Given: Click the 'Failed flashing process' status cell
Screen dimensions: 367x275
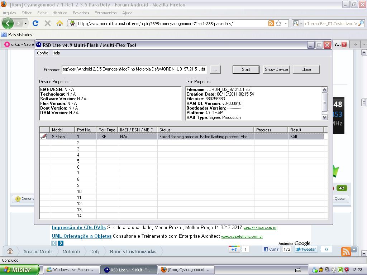Looking at the screenshot, I should click(x=205, y=136).
